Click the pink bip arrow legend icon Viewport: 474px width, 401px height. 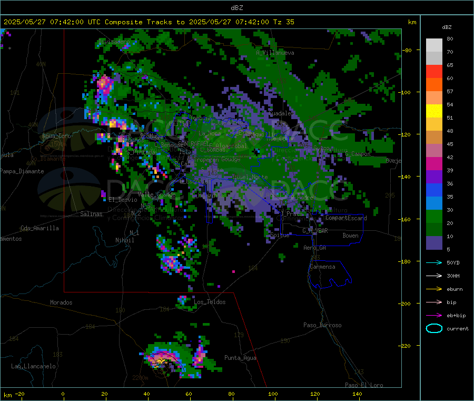[434, 302]
